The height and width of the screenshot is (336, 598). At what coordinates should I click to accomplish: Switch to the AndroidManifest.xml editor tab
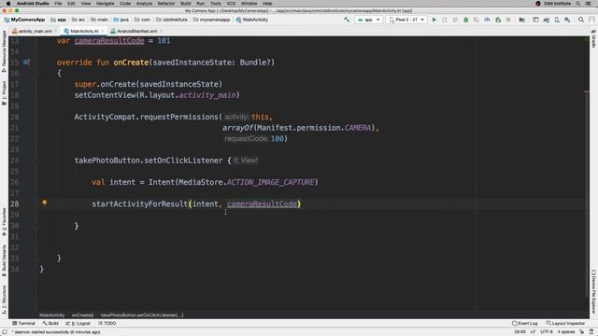pyautogui.click(x=136, y=31)
